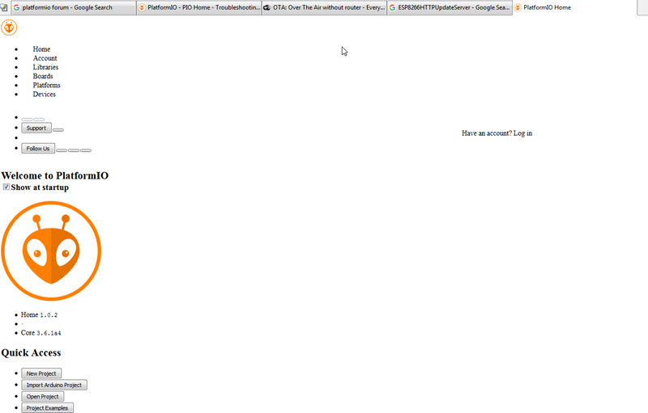The image size is (648, 413).
Task: Select the ESP8266HTTPUpdateServer Google Search tab
Action: [450, 7]
